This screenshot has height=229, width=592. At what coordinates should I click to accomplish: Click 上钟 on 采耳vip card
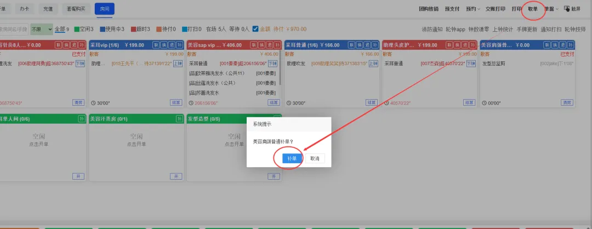(x=178, y=64)
